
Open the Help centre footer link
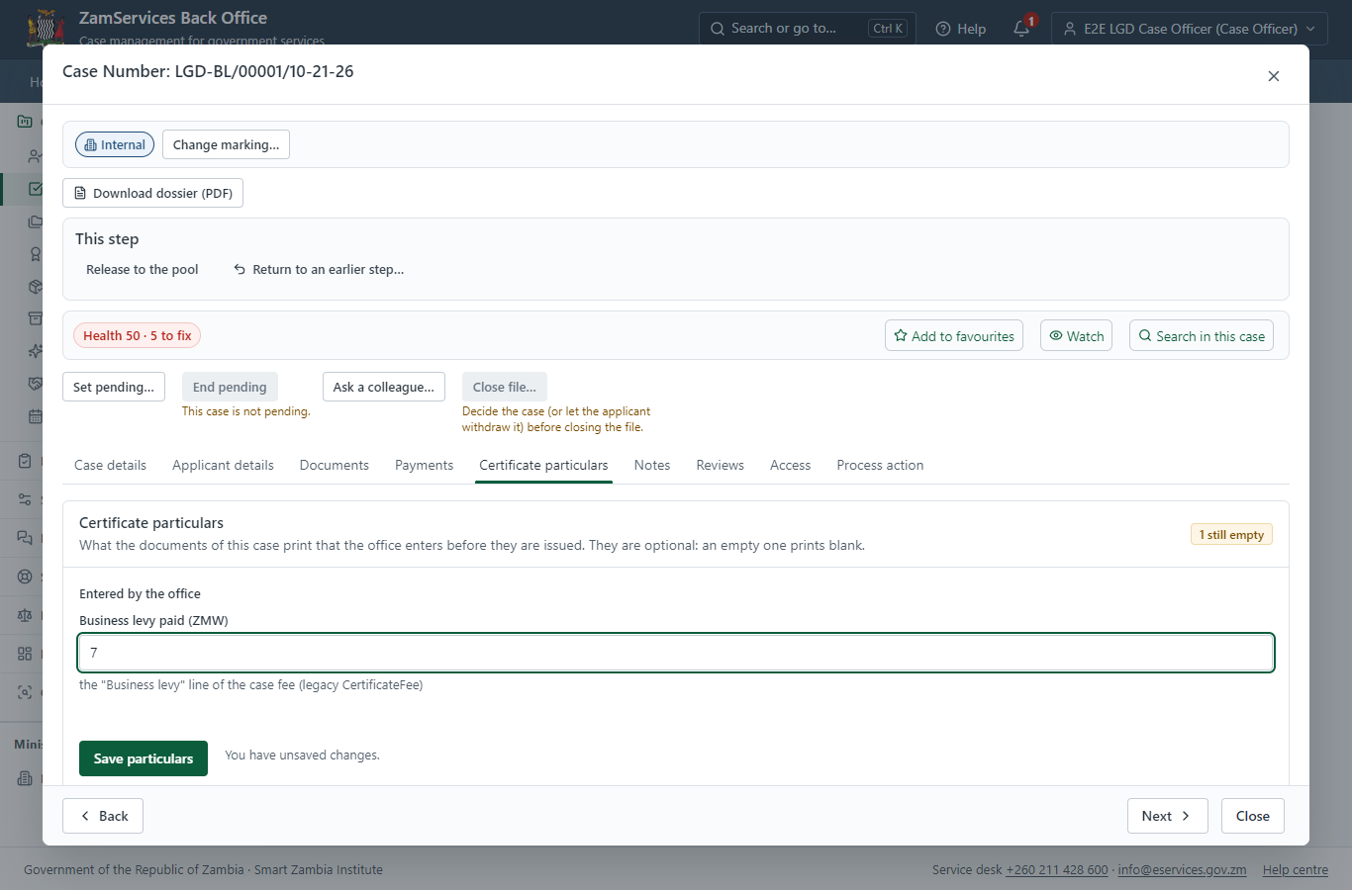pyautogui.click(x=1296, y=870)
